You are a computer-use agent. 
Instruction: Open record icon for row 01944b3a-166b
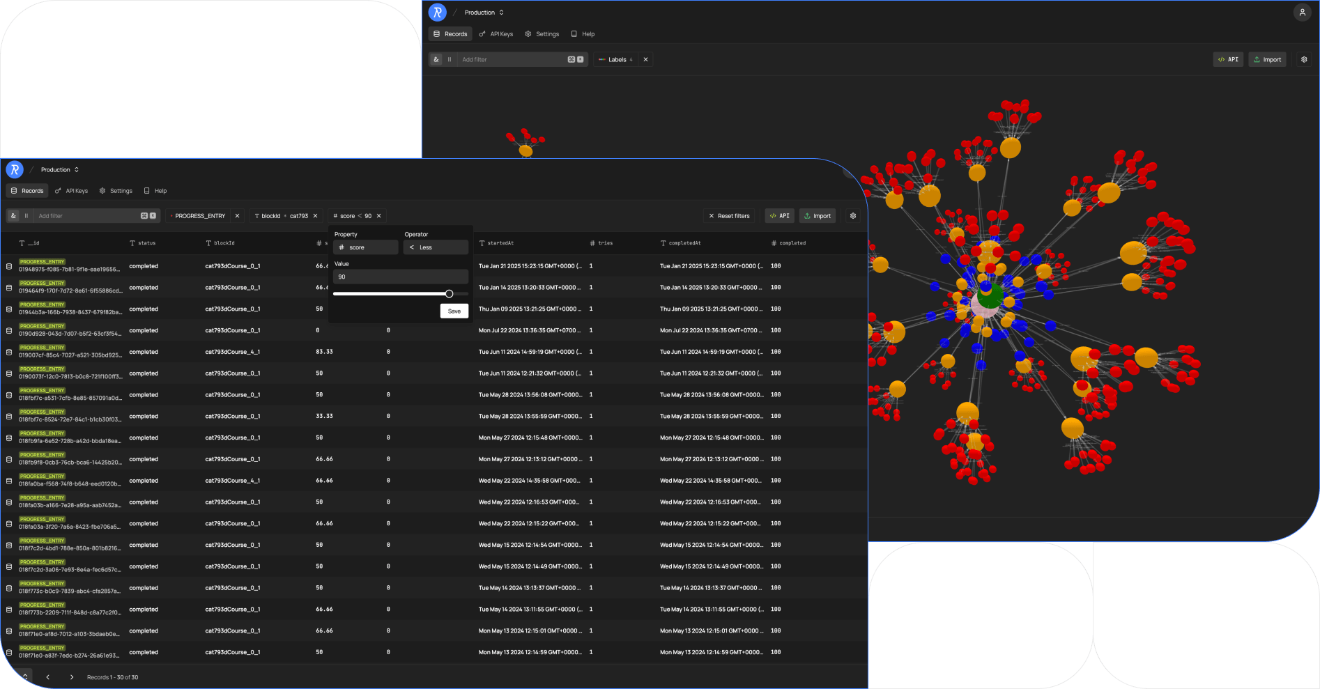pyautogui.click(x=9, y=309)
